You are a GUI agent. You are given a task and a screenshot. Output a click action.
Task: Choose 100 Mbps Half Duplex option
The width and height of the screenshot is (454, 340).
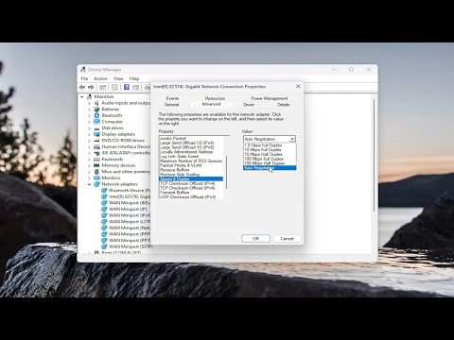point(270,163)
